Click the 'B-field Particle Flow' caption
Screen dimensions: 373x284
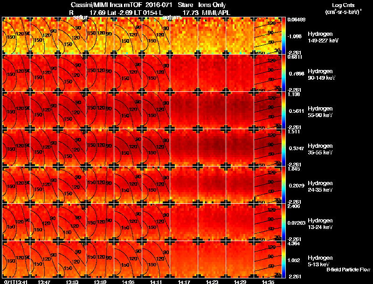348,270
